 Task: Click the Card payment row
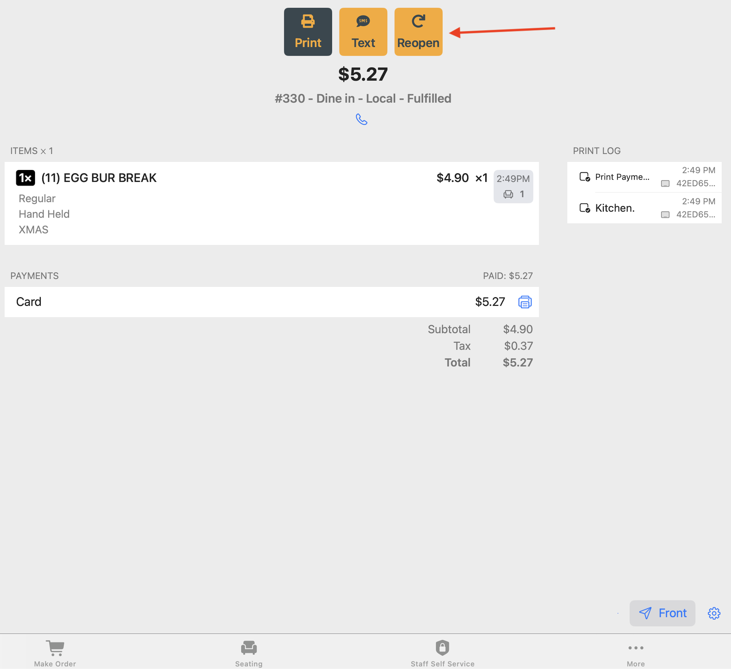(242, 302)
